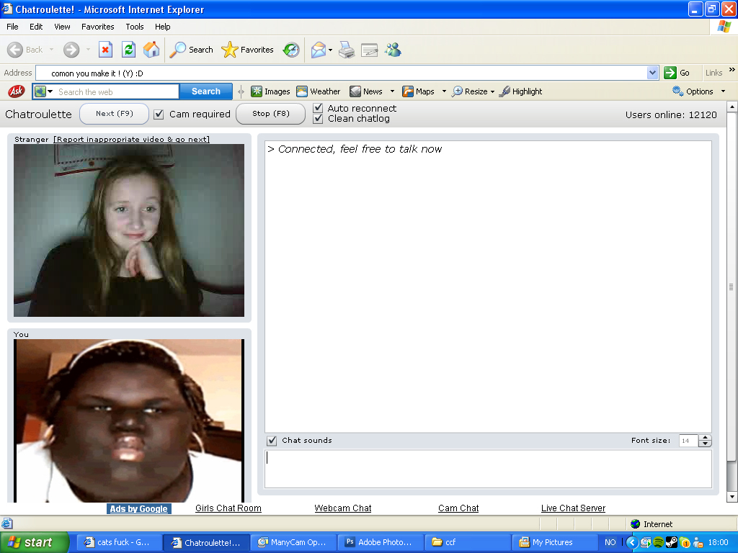
Task: Open the Messenger people icon
Action: point(393,50)
